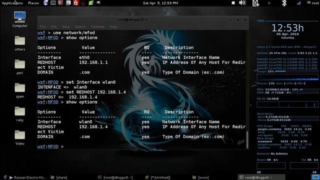The image size is (320, 180).
Task: Click the last wsf:MFOD prompt line
Action: click(50, 146)
